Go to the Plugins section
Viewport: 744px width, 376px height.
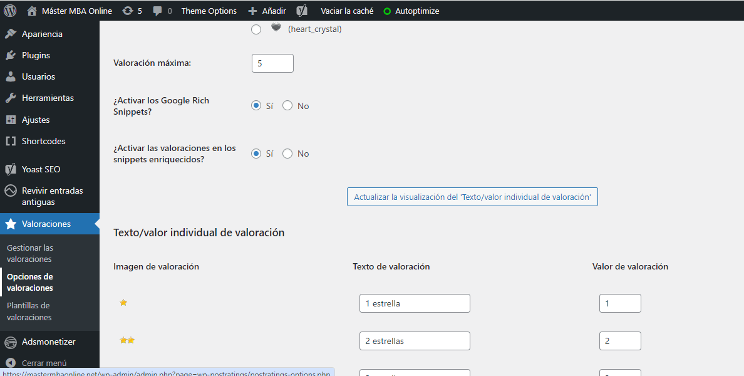36,55
